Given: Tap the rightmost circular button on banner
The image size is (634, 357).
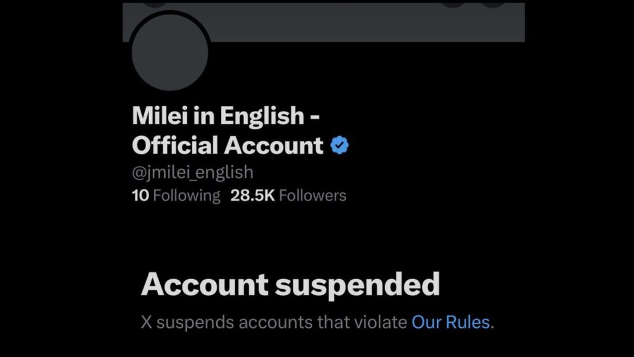Looking at the screenshot, I should pos(492,2).
